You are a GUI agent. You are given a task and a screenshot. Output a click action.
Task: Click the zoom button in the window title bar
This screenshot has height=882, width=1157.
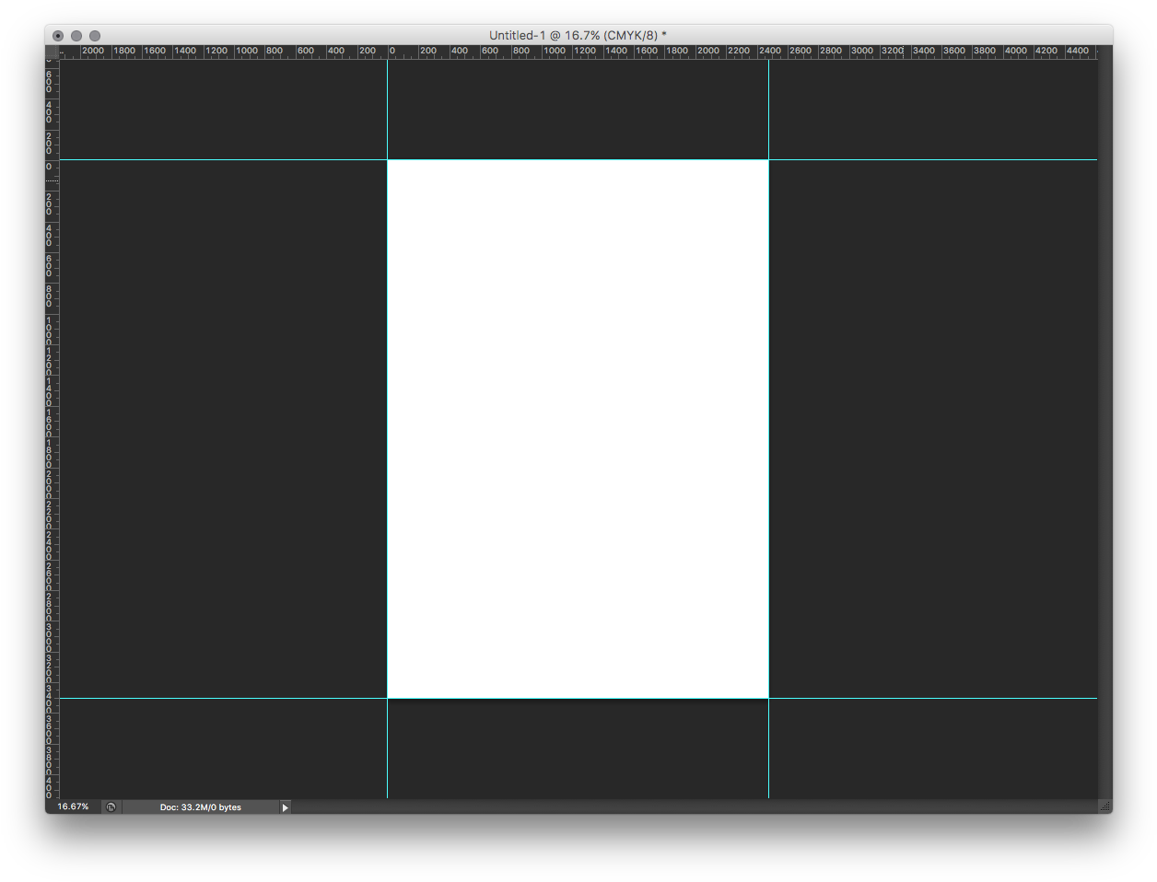coord(95,36)
